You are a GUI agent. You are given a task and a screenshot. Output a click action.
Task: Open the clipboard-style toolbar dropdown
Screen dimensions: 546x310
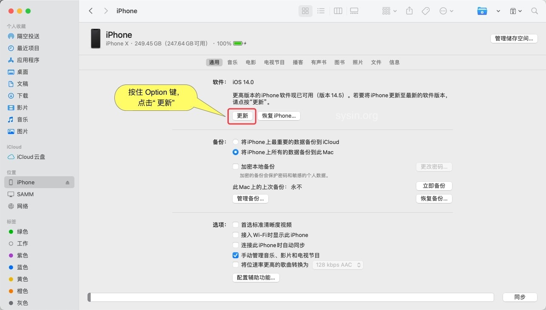point(516,11)
